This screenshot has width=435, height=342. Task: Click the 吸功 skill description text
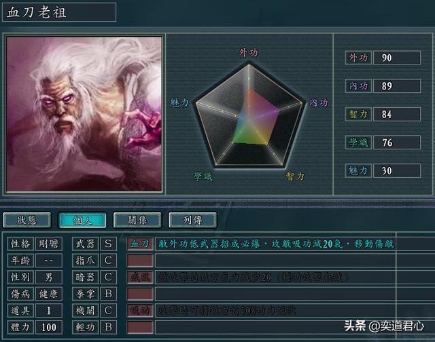pos(227,310)
